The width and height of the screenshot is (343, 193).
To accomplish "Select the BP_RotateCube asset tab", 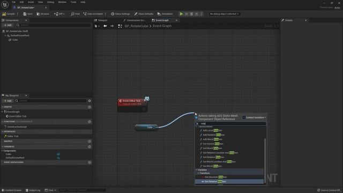I will (x=26, y=8).
